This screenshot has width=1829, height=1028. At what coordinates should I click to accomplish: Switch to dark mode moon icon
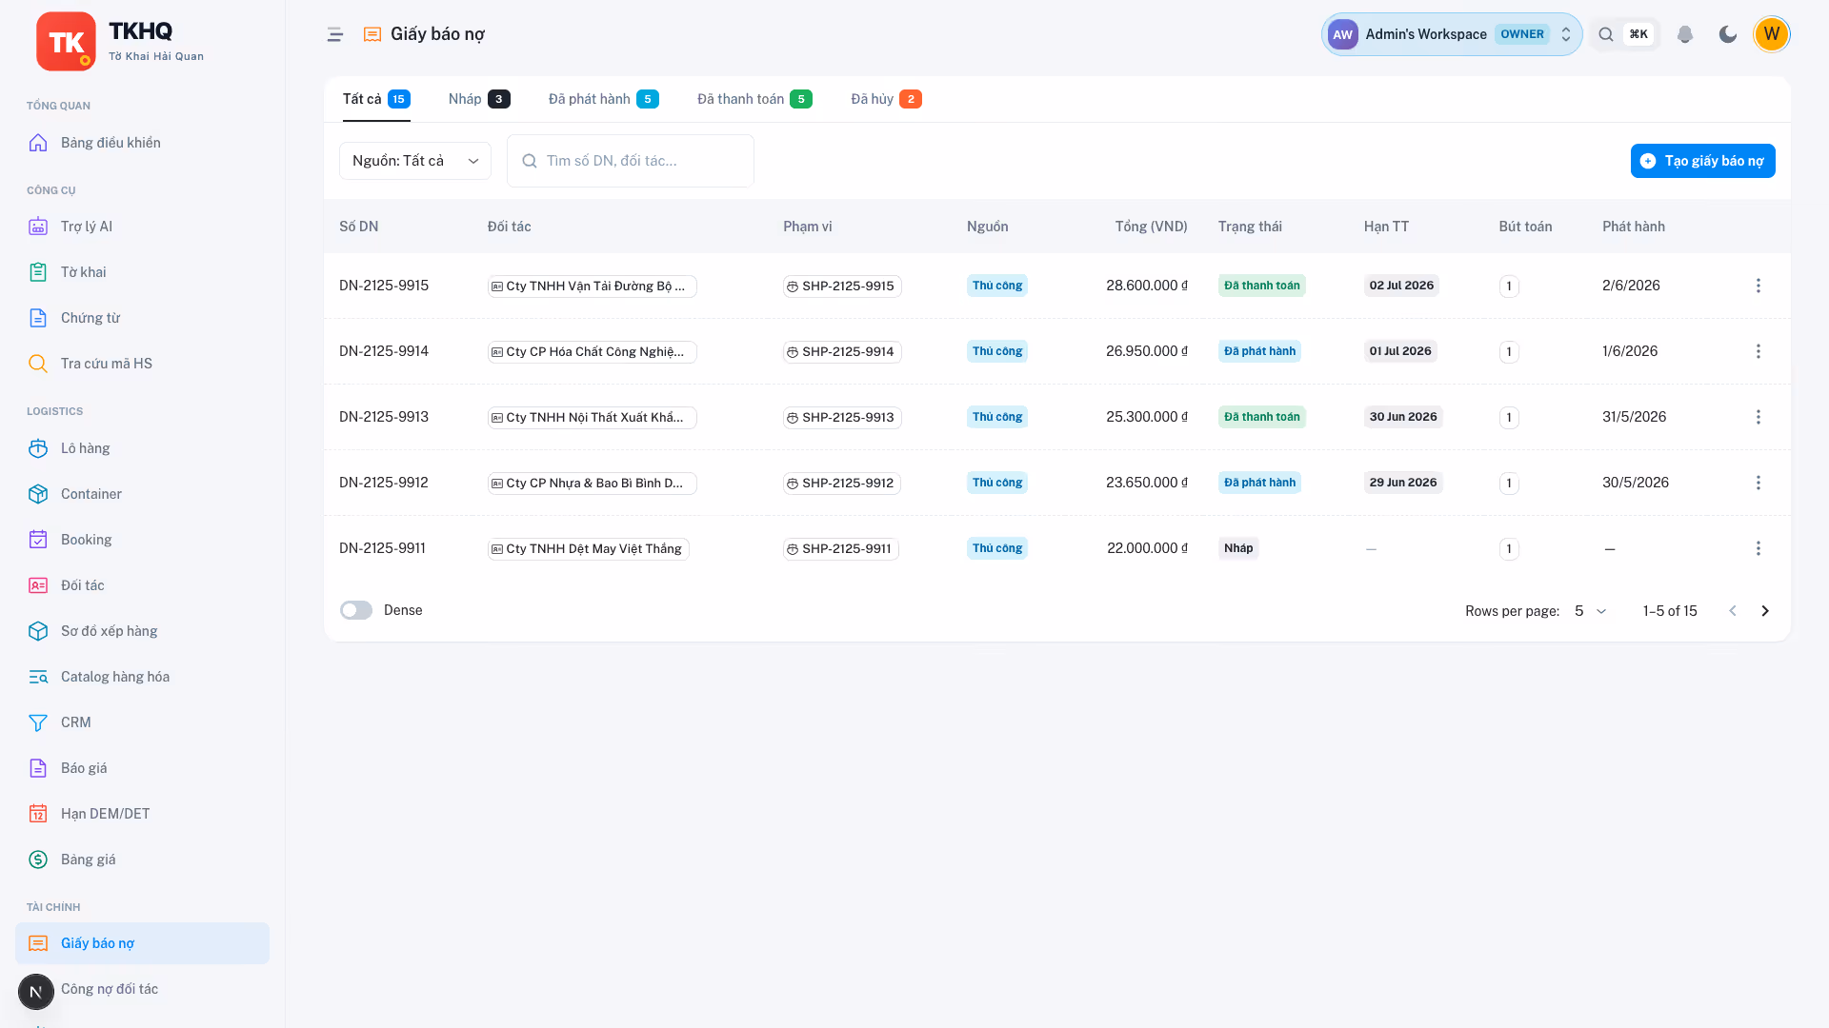[x=1728, y=34]
